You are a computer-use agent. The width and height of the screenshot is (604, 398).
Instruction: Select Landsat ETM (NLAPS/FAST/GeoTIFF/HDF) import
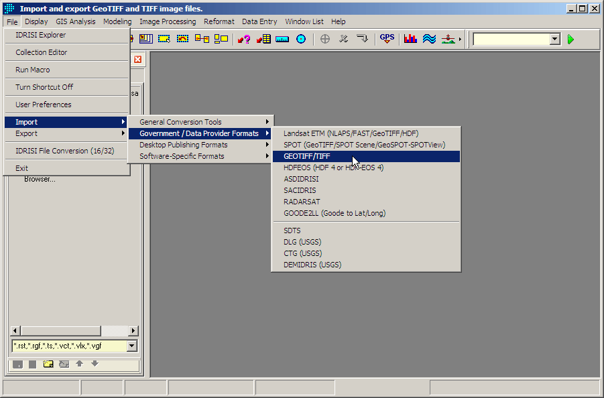click(x=366, y=133)
